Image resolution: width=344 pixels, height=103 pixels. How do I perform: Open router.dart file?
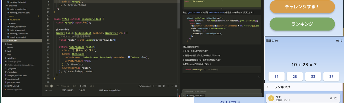(x=15, y=20)
